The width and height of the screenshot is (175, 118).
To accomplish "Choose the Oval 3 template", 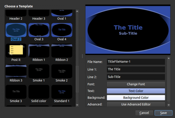I will coord(39,30).
